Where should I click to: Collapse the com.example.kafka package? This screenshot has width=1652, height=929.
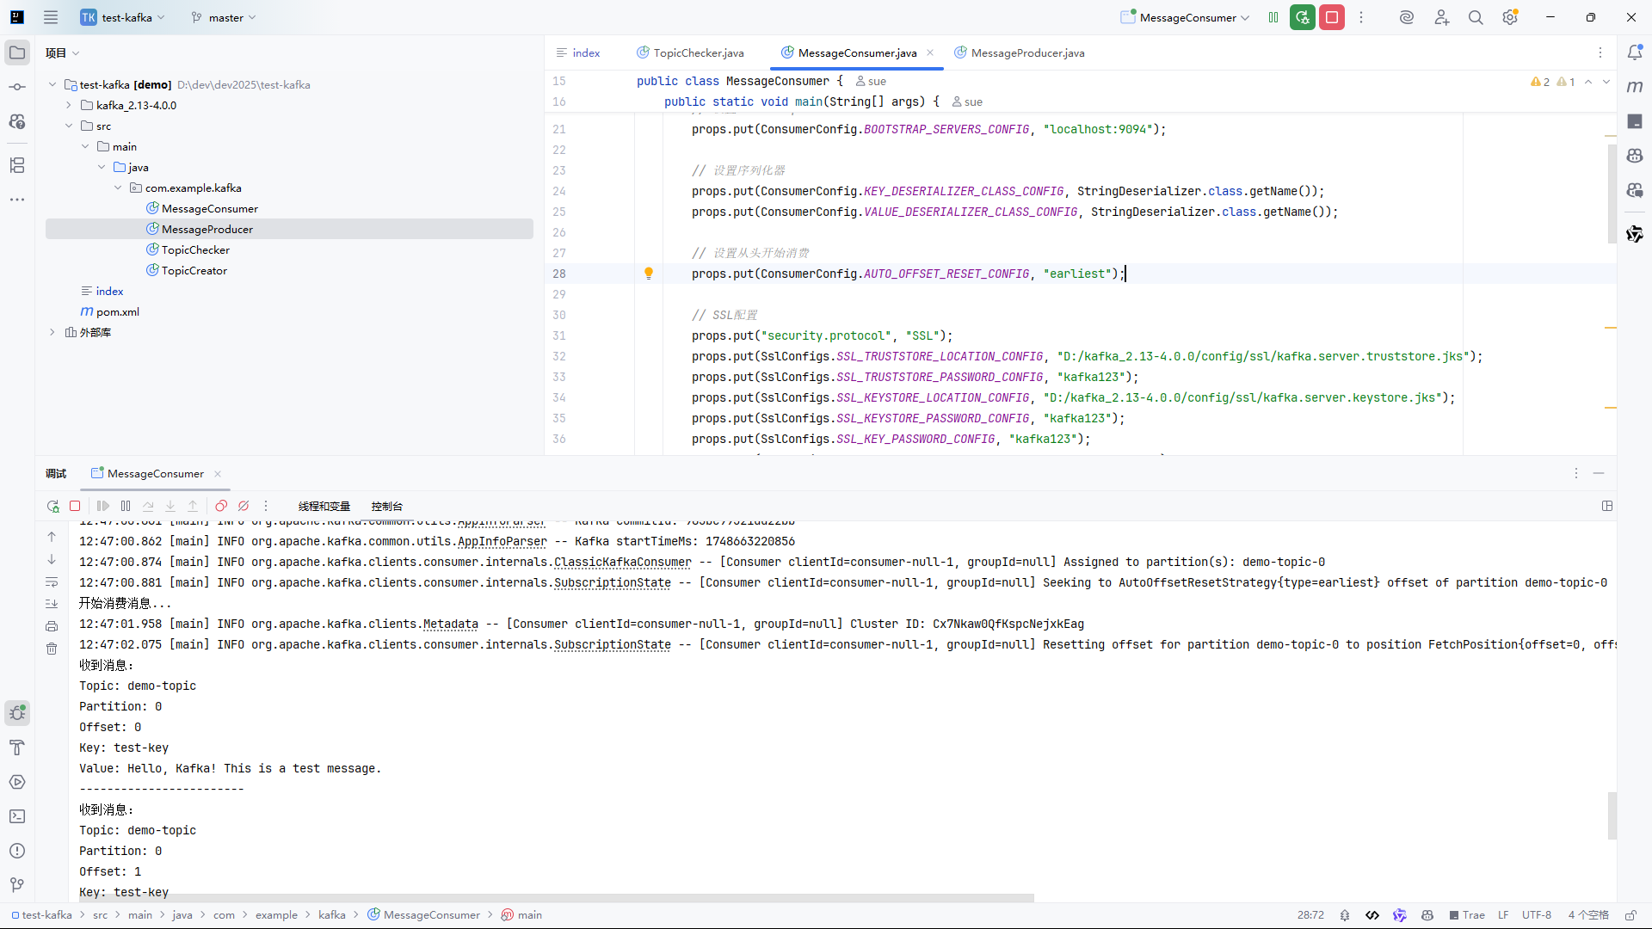point(118,188)
